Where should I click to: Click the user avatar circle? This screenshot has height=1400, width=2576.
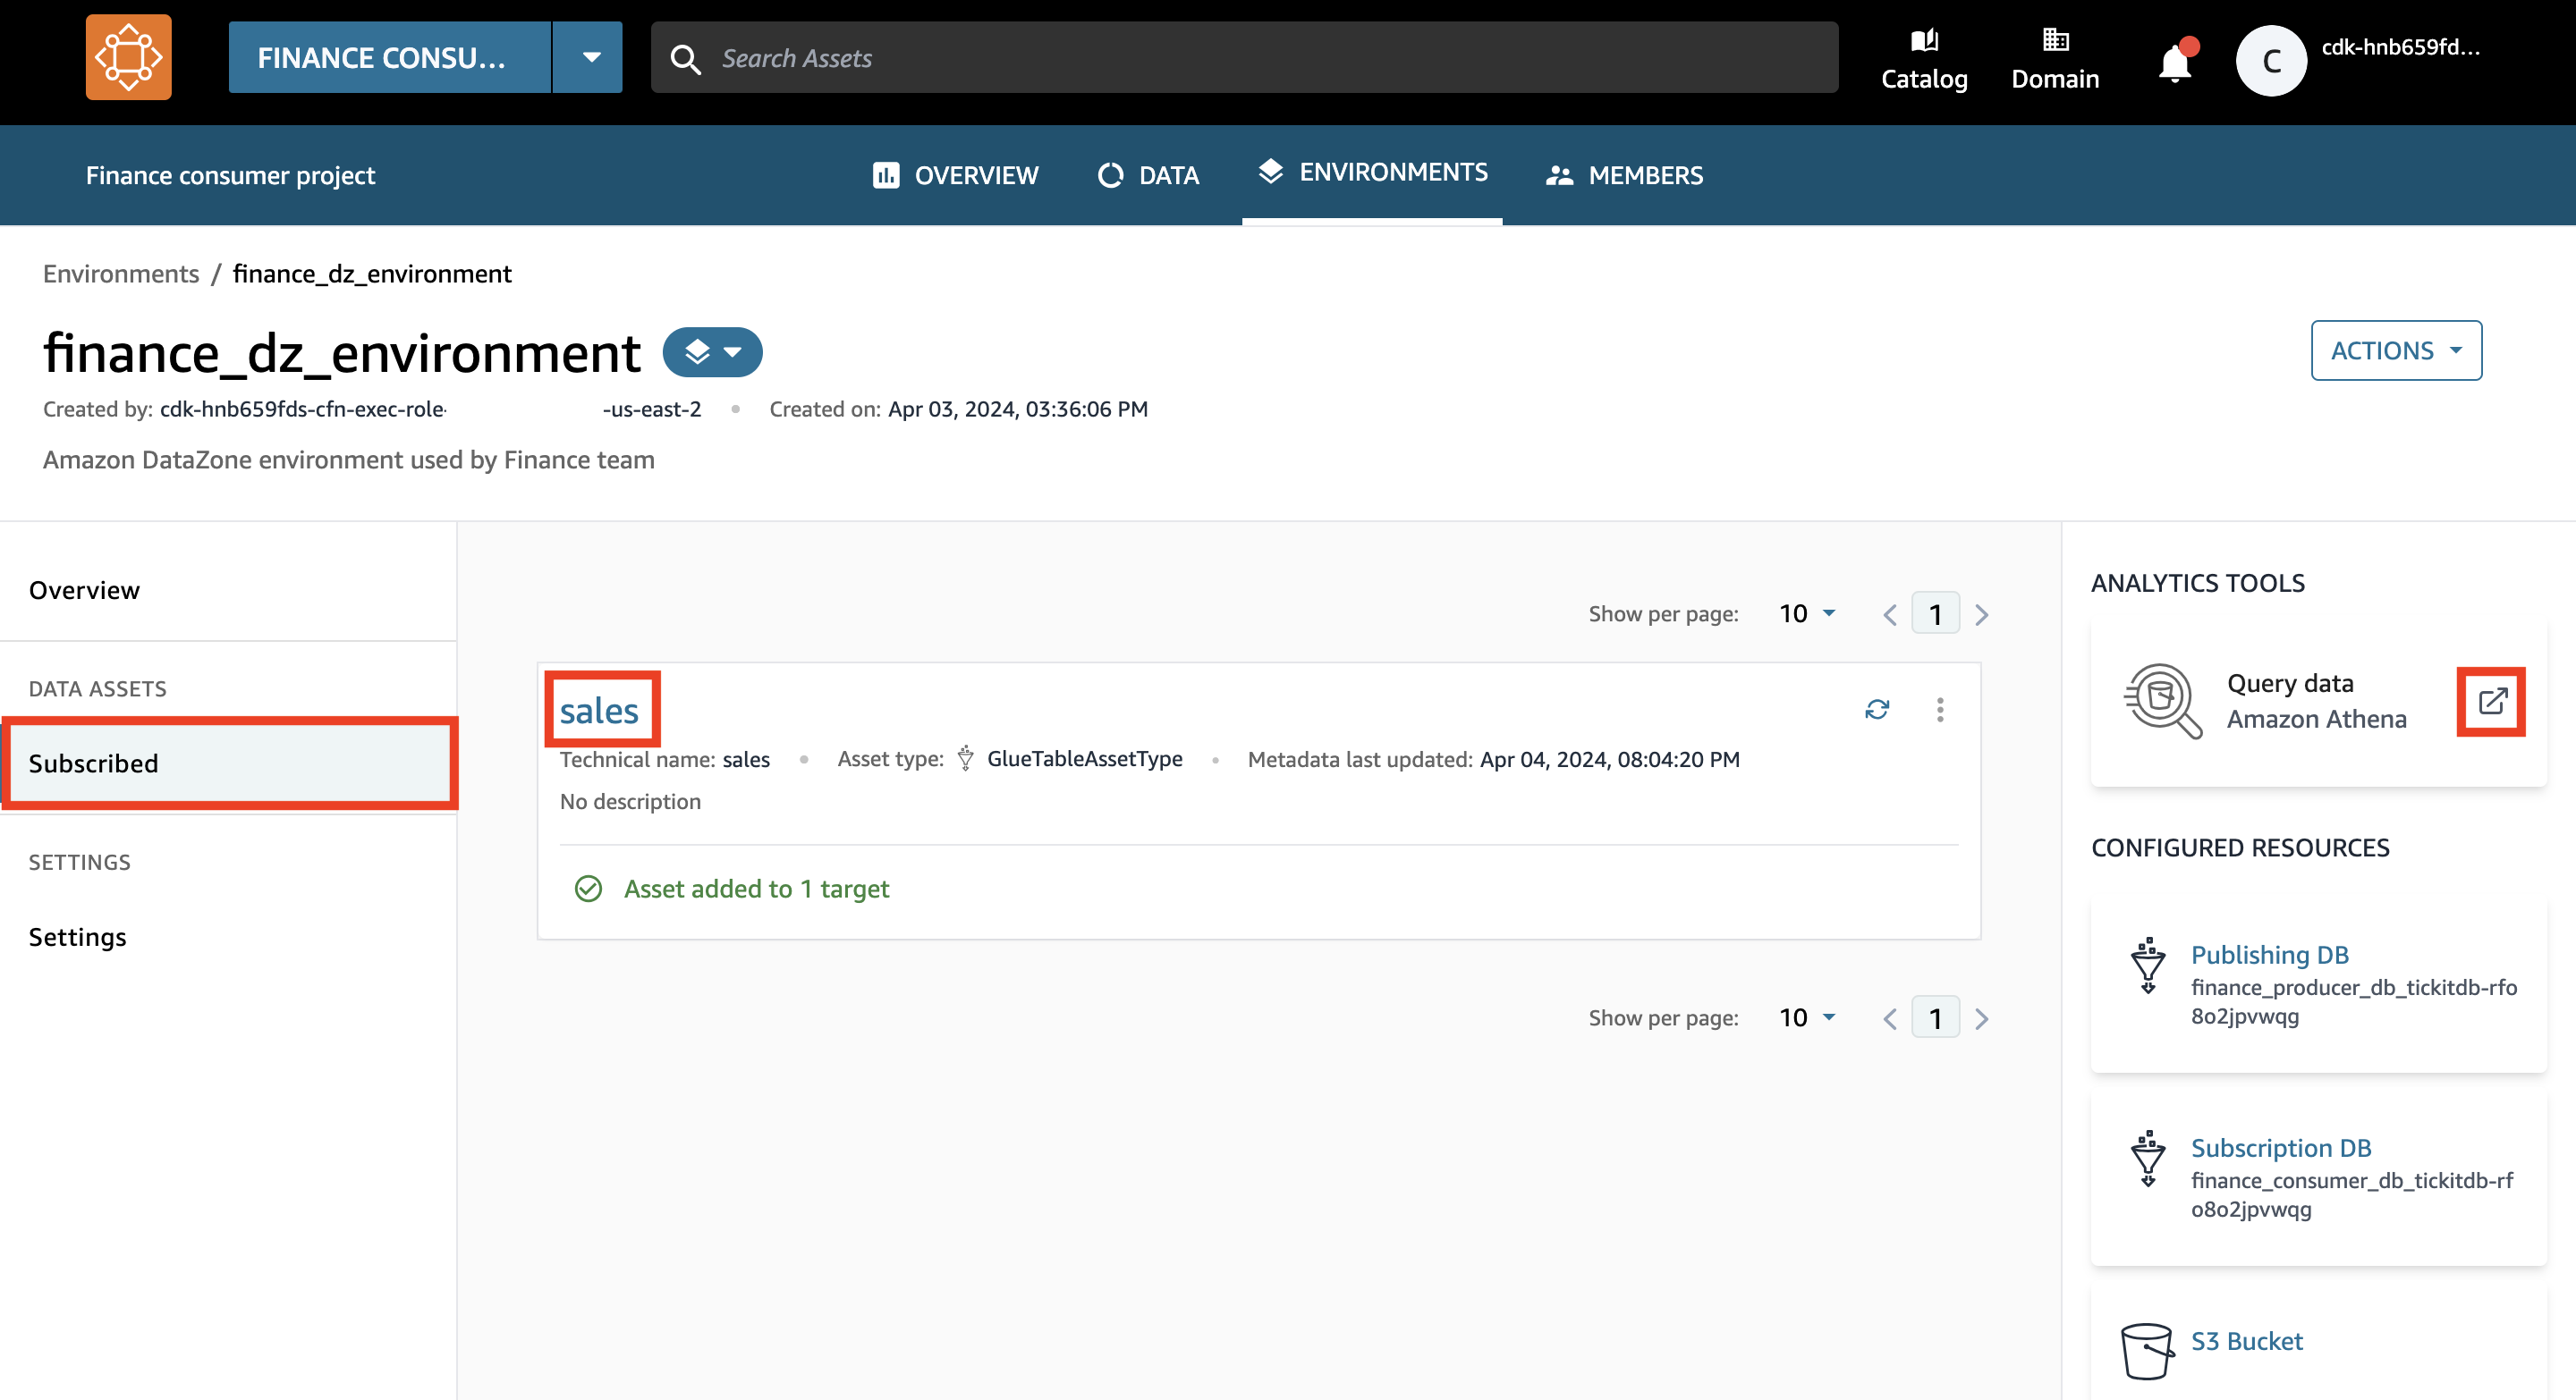pyautogui.click(x=2271, y=60)
